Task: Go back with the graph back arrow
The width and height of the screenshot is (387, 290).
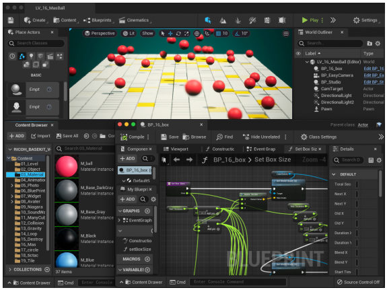Action: 176,160
